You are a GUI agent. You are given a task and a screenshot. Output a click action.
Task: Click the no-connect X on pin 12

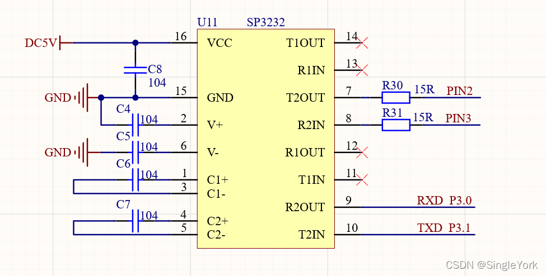click(362, 153)
